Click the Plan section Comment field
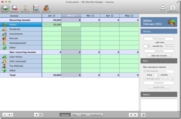This screenshot has height=119, width=181. [x=159, y=83]
